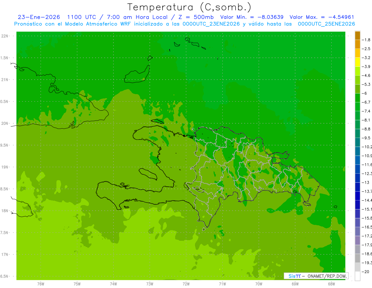Click the "70W" longitude axis label
This screenshot has height=288, width=372.
tap(259, 284)
